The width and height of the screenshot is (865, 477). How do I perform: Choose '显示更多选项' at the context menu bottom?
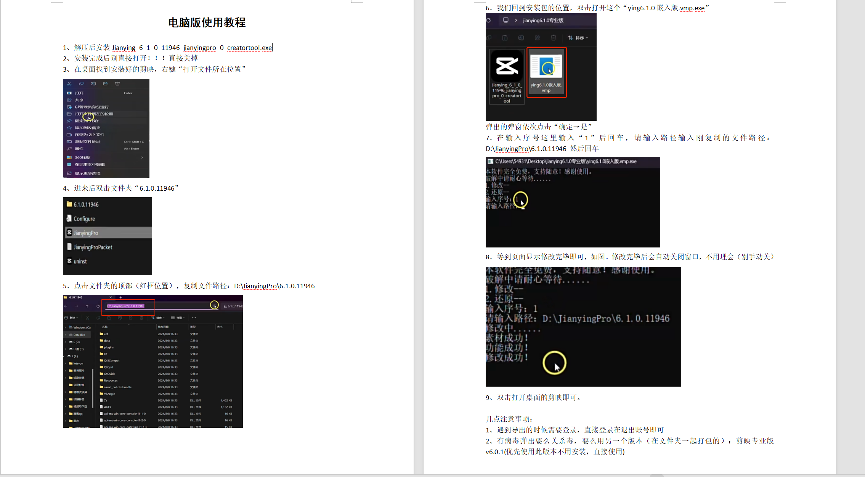pyautogui.click(x=88, y=173)
